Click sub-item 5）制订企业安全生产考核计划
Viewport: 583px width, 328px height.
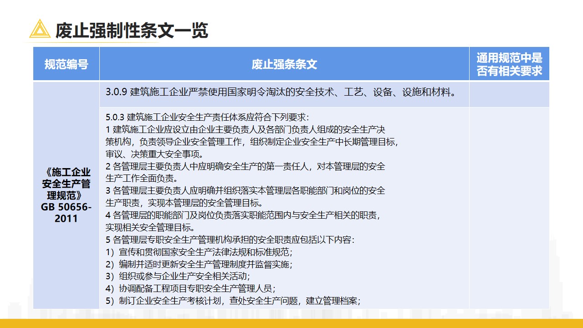point(233,301)
